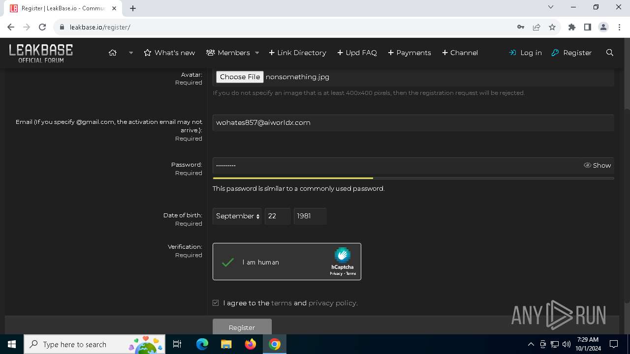Expand the home menu dropdown arrow
630x354 pixels.
tap(131, 53)
